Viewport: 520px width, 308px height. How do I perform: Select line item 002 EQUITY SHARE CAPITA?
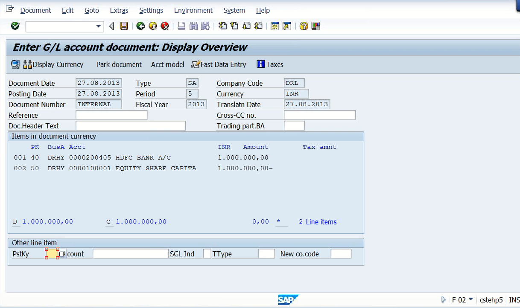[x=143, y=168]
